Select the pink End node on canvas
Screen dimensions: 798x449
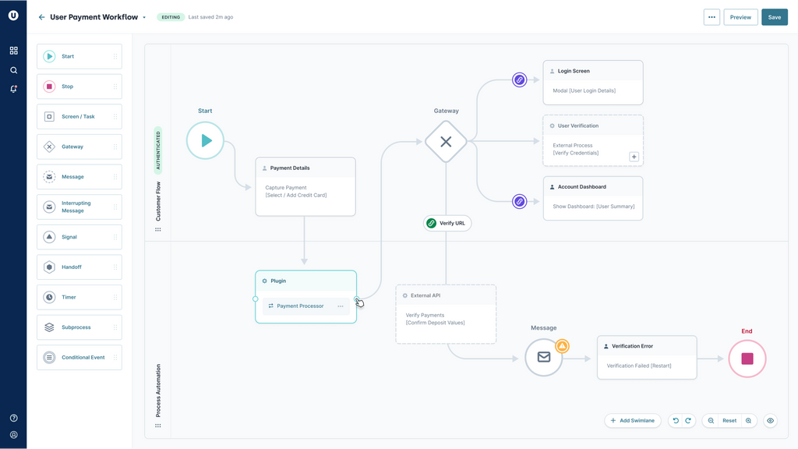747,359
